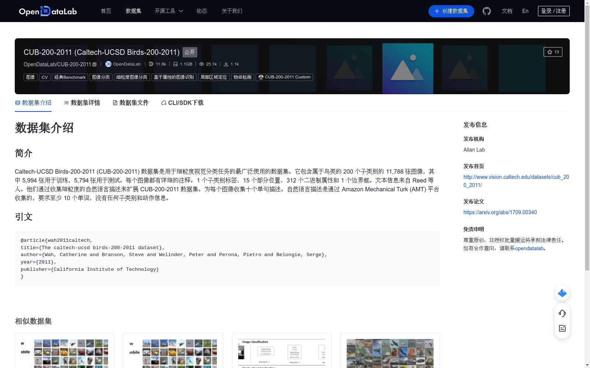Open the GitHub icon link
Viewport: 590px width, 368px height.
487,11
